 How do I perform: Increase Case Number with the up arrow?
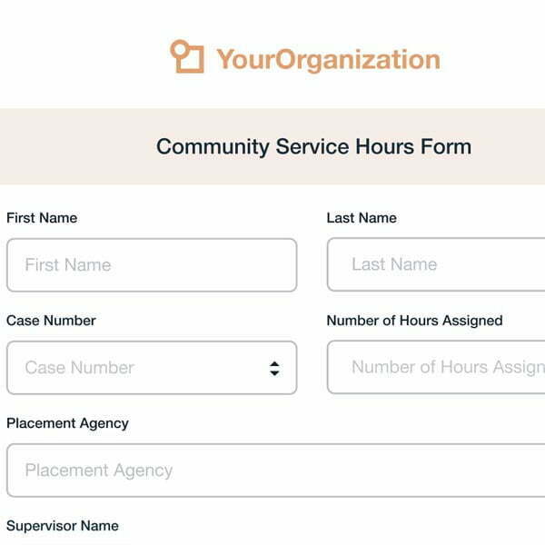tap(274, 363)
